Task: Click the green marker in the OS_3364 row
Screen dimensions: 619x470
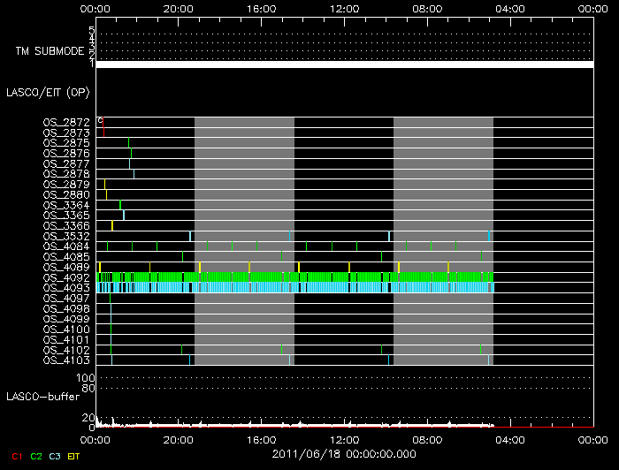Action: 120,205
